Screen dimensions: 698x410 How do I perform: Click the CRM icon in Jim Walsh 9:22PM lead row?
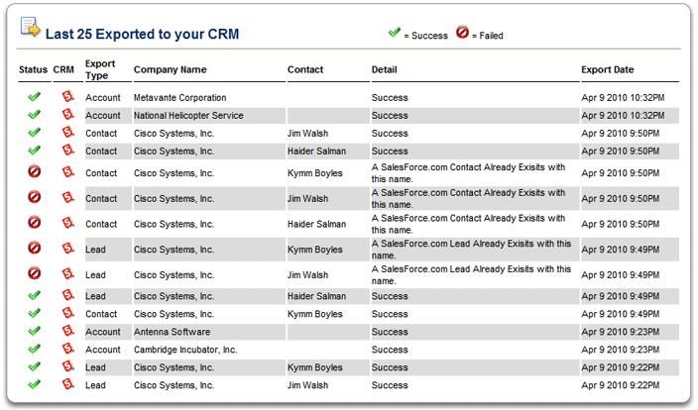67,384
